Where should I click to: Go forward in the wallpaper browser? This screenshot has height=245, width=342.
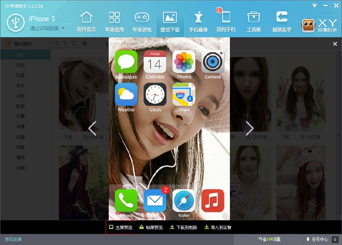click(x=65, y=43)
